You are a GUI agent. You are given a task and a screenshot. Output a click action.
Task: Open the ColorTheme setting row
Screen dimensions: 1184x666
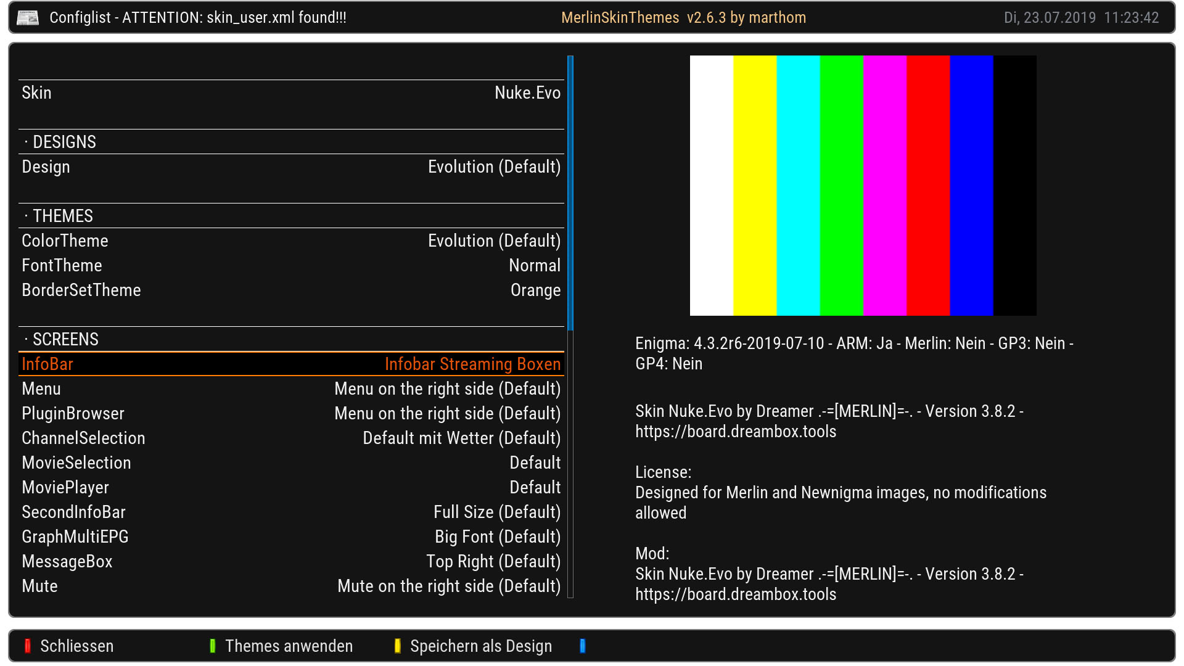pyautogui.click(x=291, y=240)
